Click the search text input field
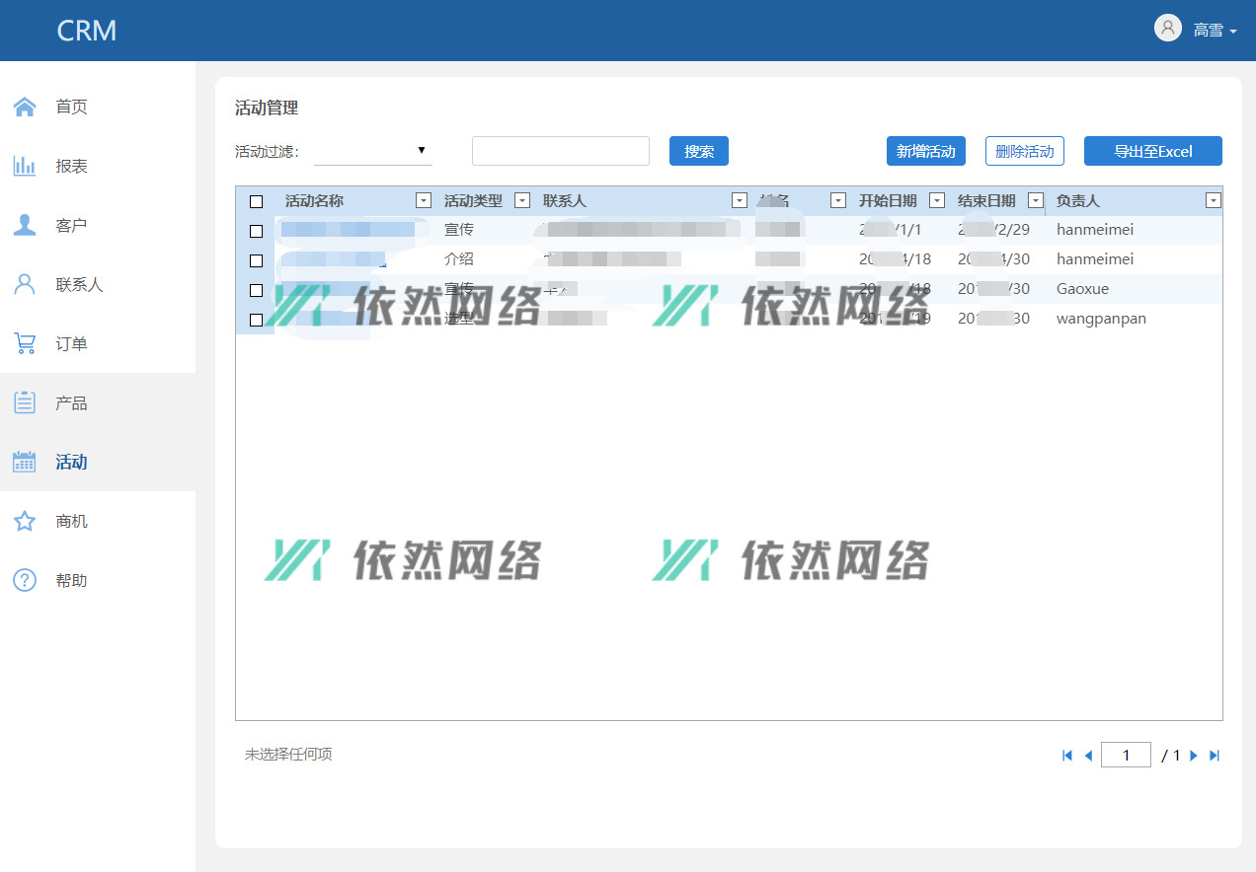Screen dimensions: 1256x872 (x=560, y=151)
